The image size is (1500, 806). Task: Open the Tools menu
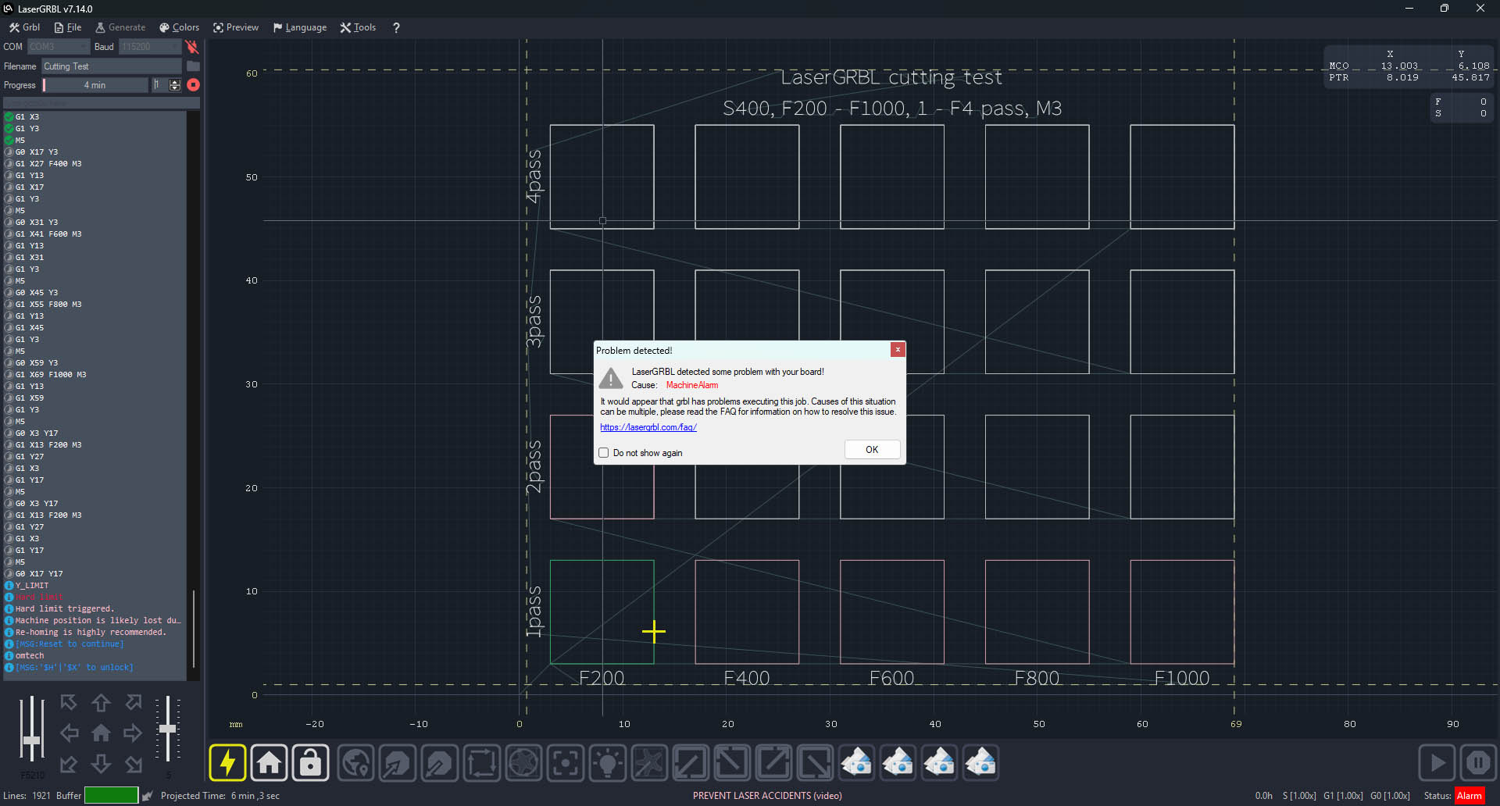click(x=358, y=27)
